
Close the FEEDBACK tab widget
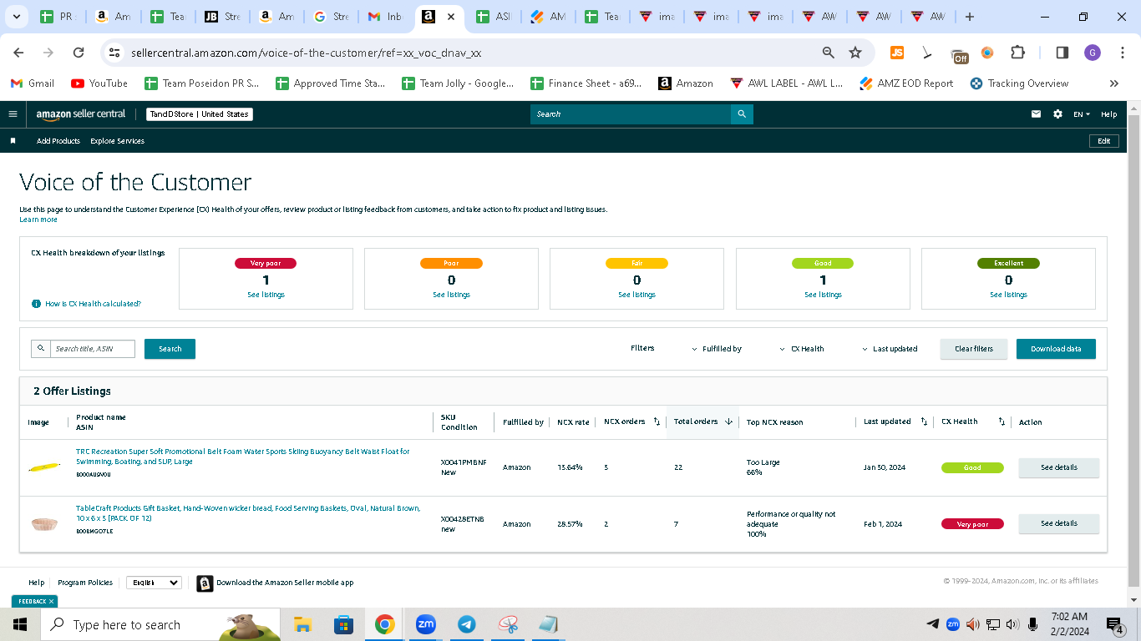point(51,601)
